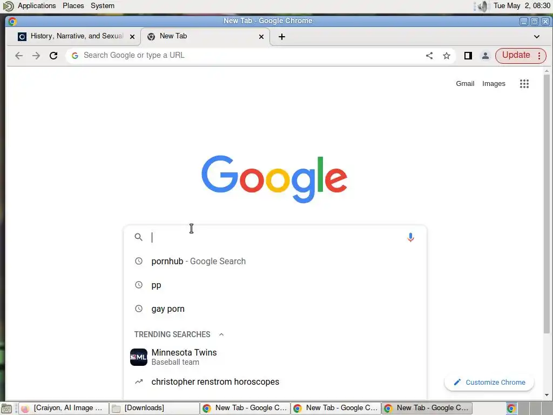Image resolution: width=553 pixels, height=415 pixels.
Task: Click the page vertical scrollbar
Action: 547,204
